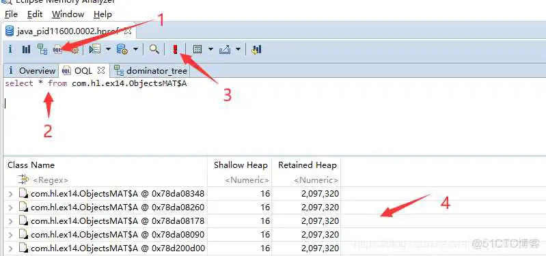Open the Help menu
This screenshot has width=546, height=256.
(x=103, y=14)
